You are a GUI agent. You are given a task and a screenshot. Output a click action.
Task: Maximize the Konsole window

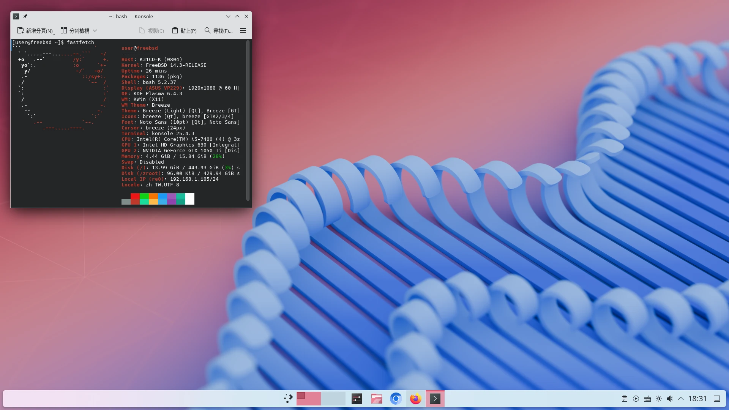(x=237, y=16)
